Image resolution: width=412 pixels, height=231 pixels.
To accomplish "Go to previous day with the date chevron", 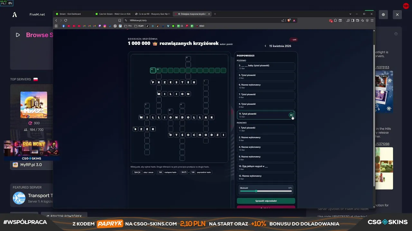I will (265, 46).
